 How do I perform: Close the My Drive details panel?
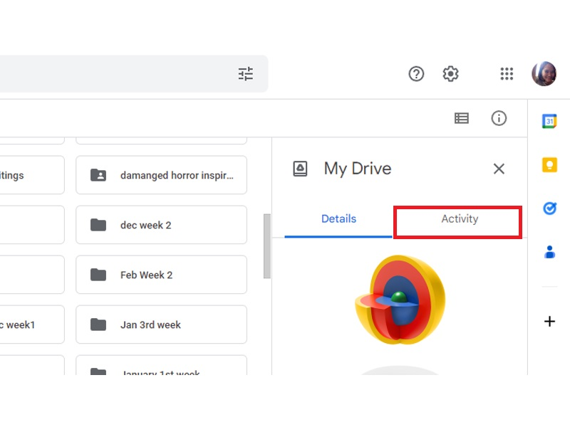499,169
